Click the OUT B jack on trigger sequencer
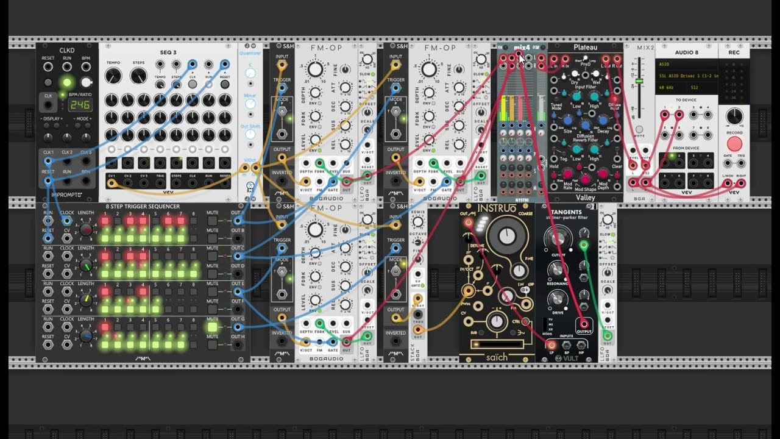 click(238, 238)
